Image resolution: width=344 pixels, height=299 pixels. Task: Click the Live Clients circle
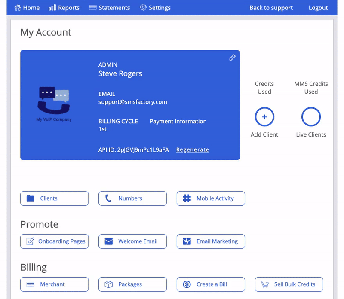pyautogui.click(x=311, y=116)
